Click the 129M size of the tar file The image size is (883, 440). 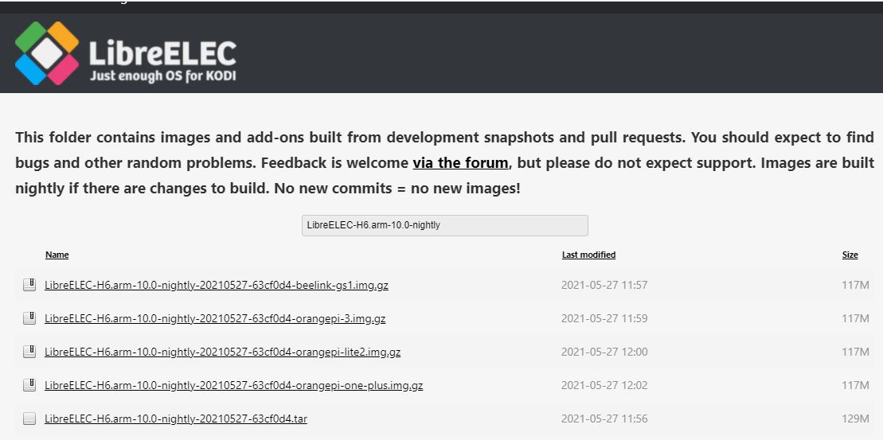pyautogui.click(x=855, y=419)
